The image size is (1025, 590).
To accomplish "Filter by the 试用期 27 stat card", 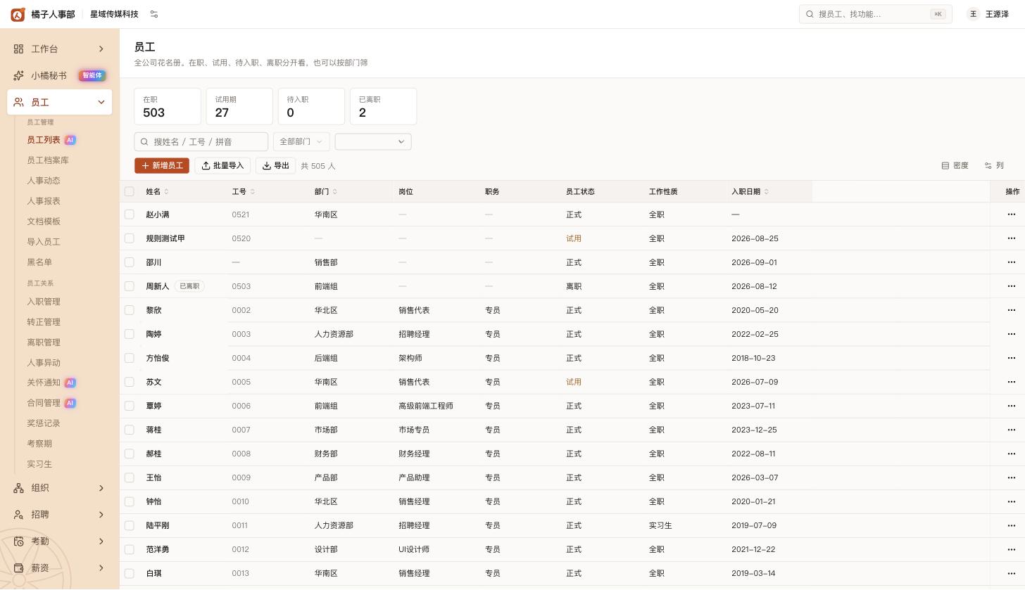I will 239,107.
